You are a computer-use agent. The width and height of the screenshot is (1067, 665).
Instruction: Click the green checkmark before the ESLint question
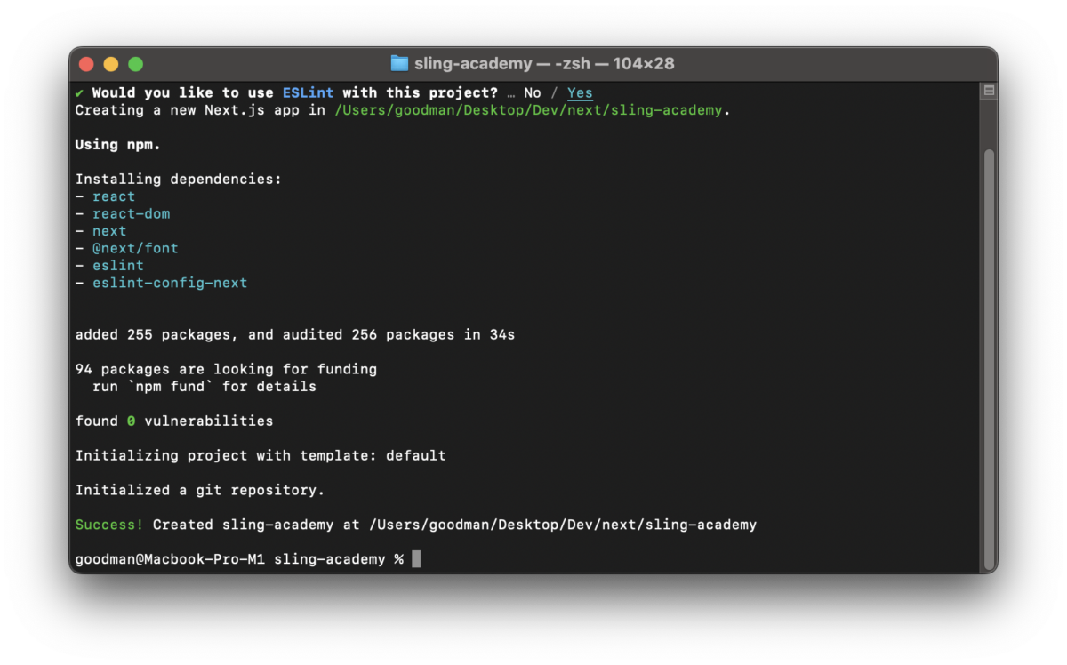coord(79,92)
